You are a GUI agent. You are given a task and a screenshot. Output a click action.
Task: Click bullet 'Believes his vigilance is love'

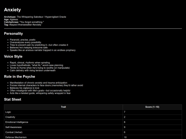24,88
